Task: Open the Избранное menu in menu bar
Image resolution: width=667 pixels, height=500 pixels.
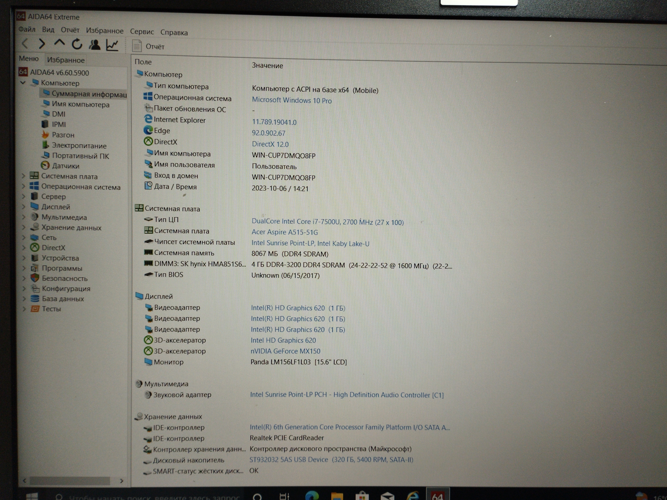Action: (x=105, y=31)
